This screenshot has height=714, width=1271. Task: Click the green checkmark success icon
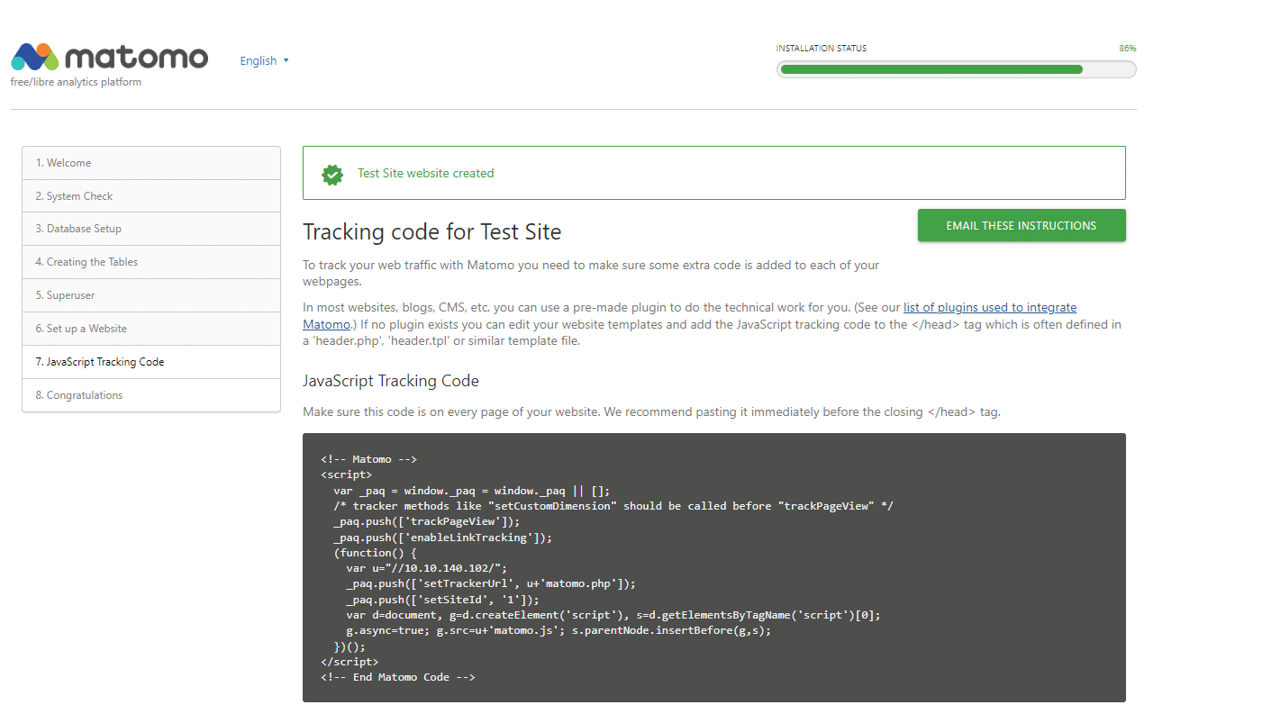(x=332, y=174)
